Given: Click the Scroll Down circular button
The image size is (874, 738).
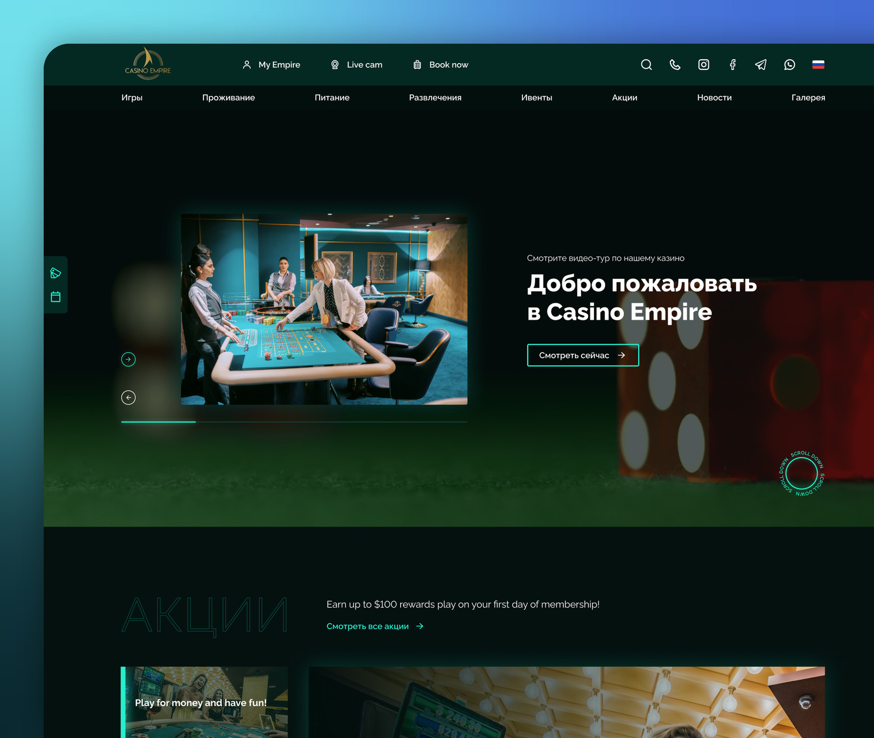Looking at the screenshot, I should pyautogui.click(x=802, y=473).
